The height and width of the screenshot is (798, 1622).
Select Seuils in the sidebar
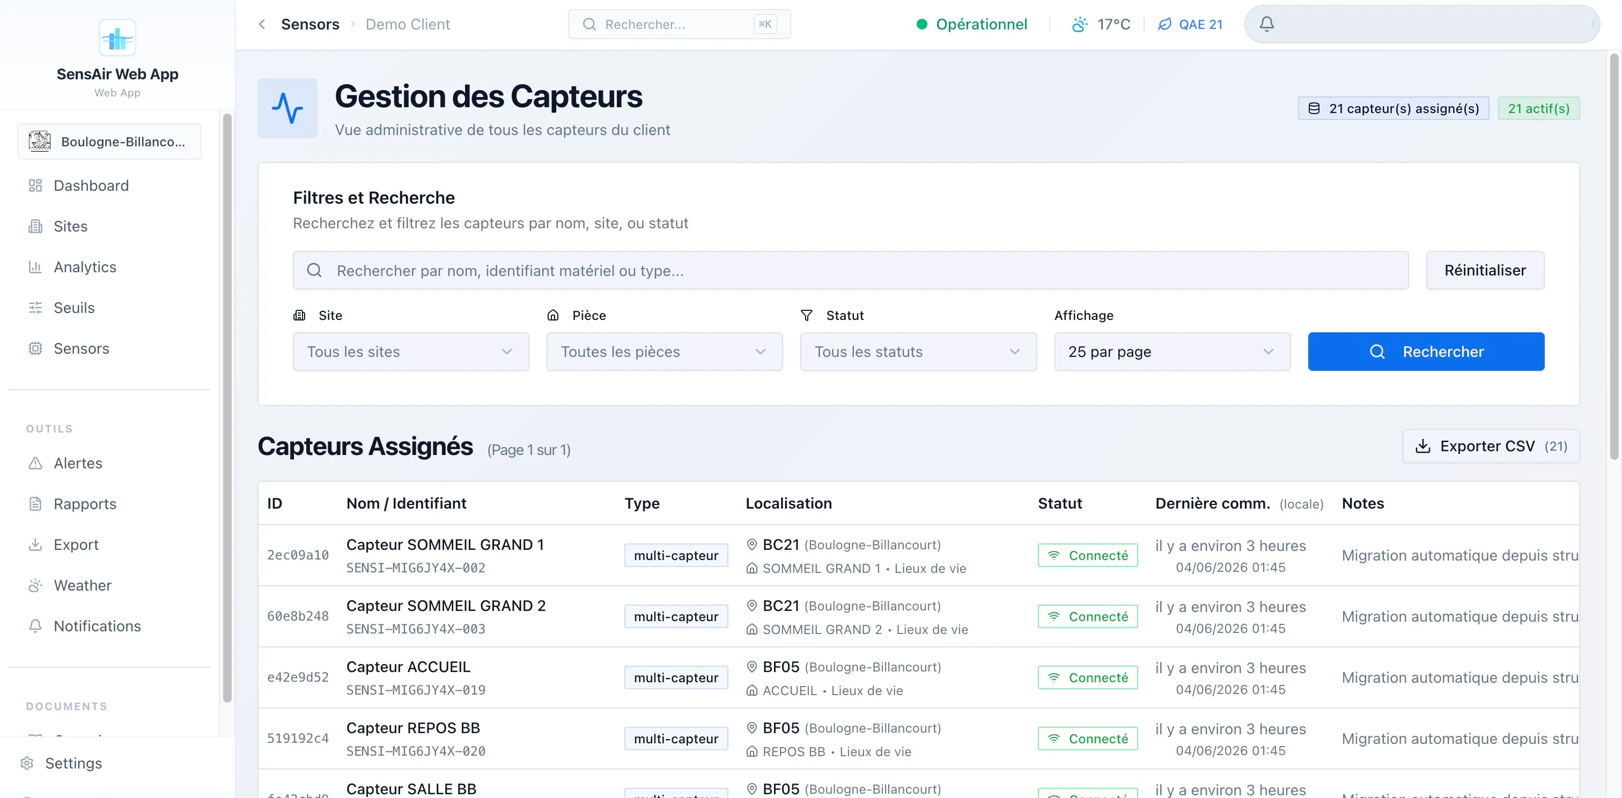click(x=109, y=308)
